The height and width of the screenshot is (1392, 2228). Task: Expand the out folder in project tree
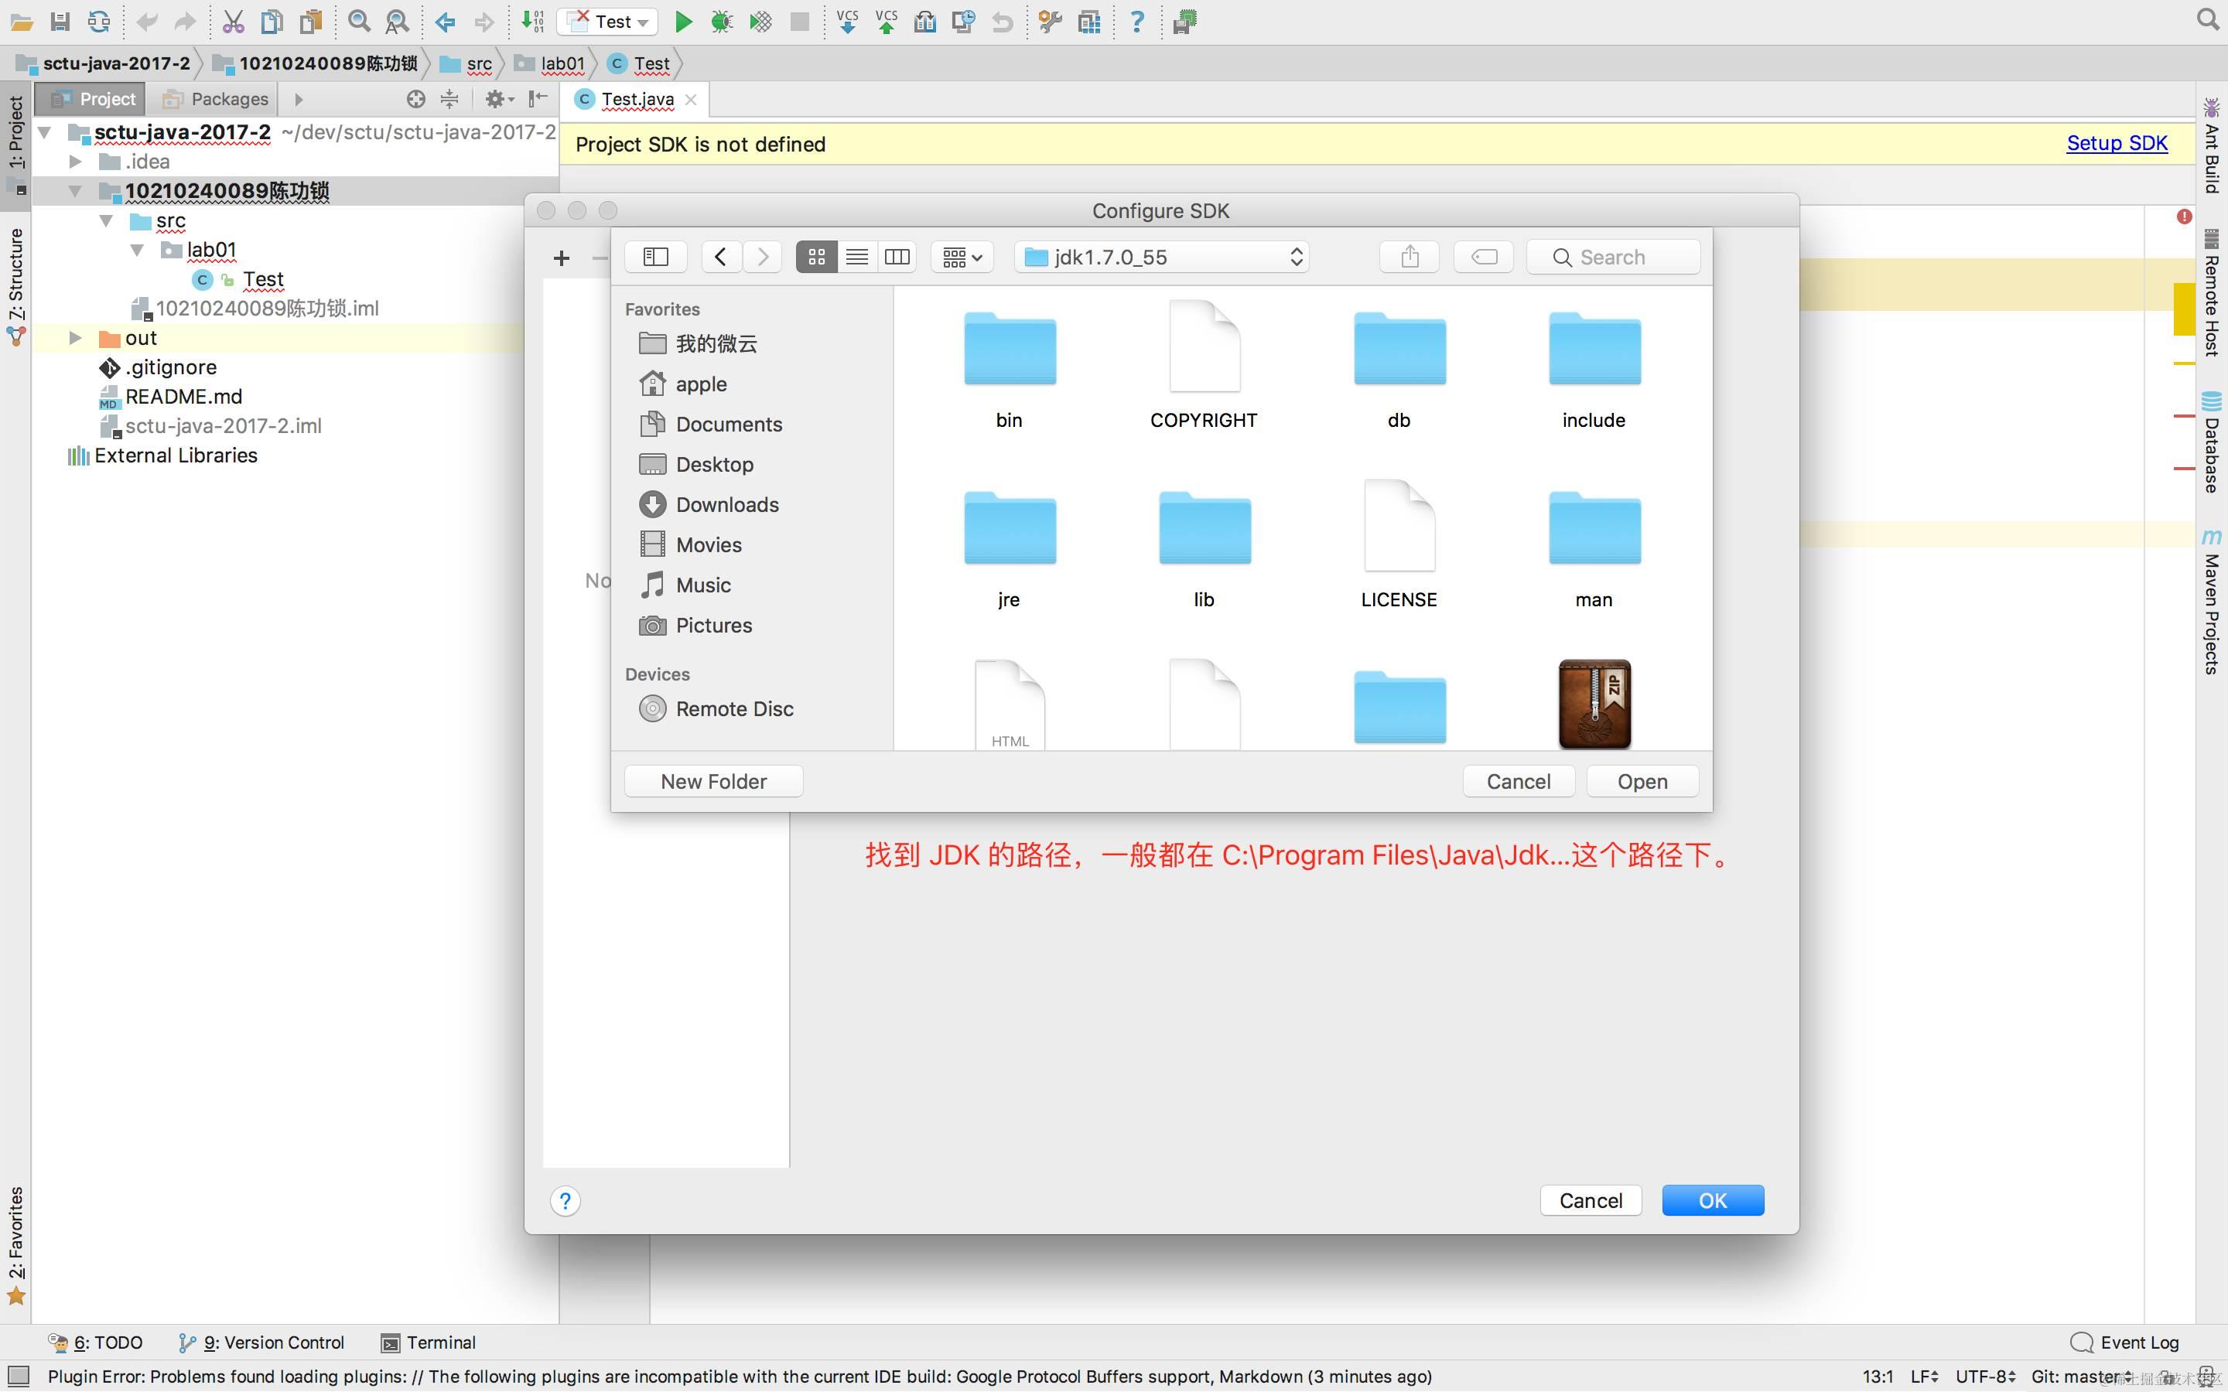point(76,338)
